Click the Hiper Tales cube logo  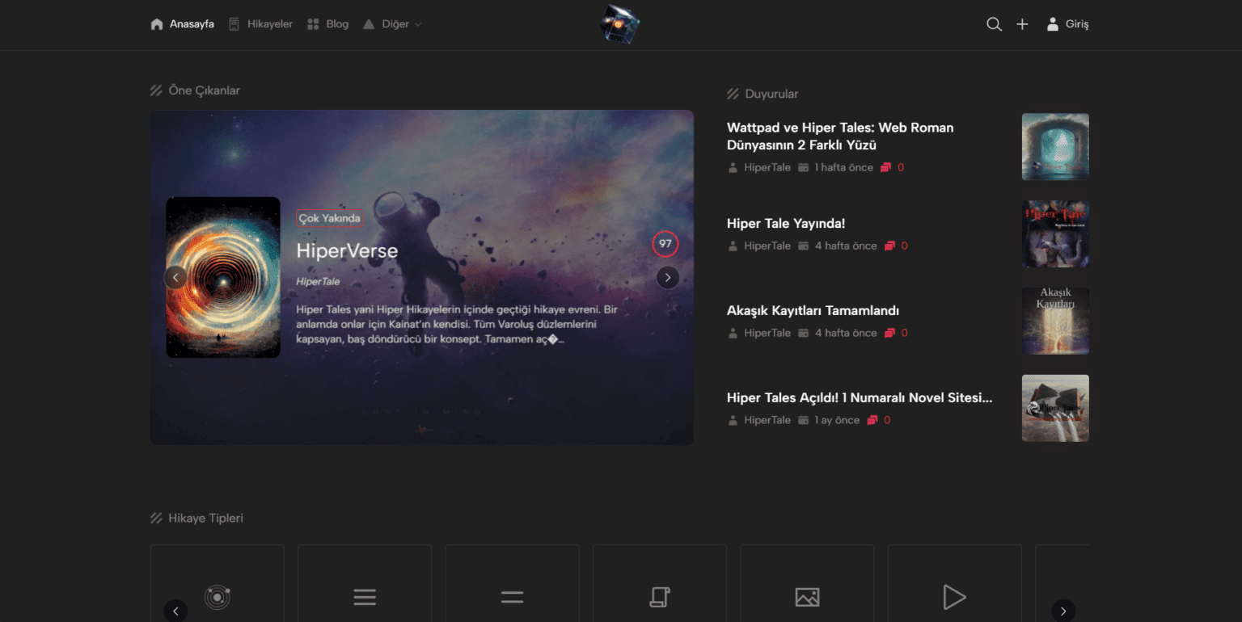619,23
